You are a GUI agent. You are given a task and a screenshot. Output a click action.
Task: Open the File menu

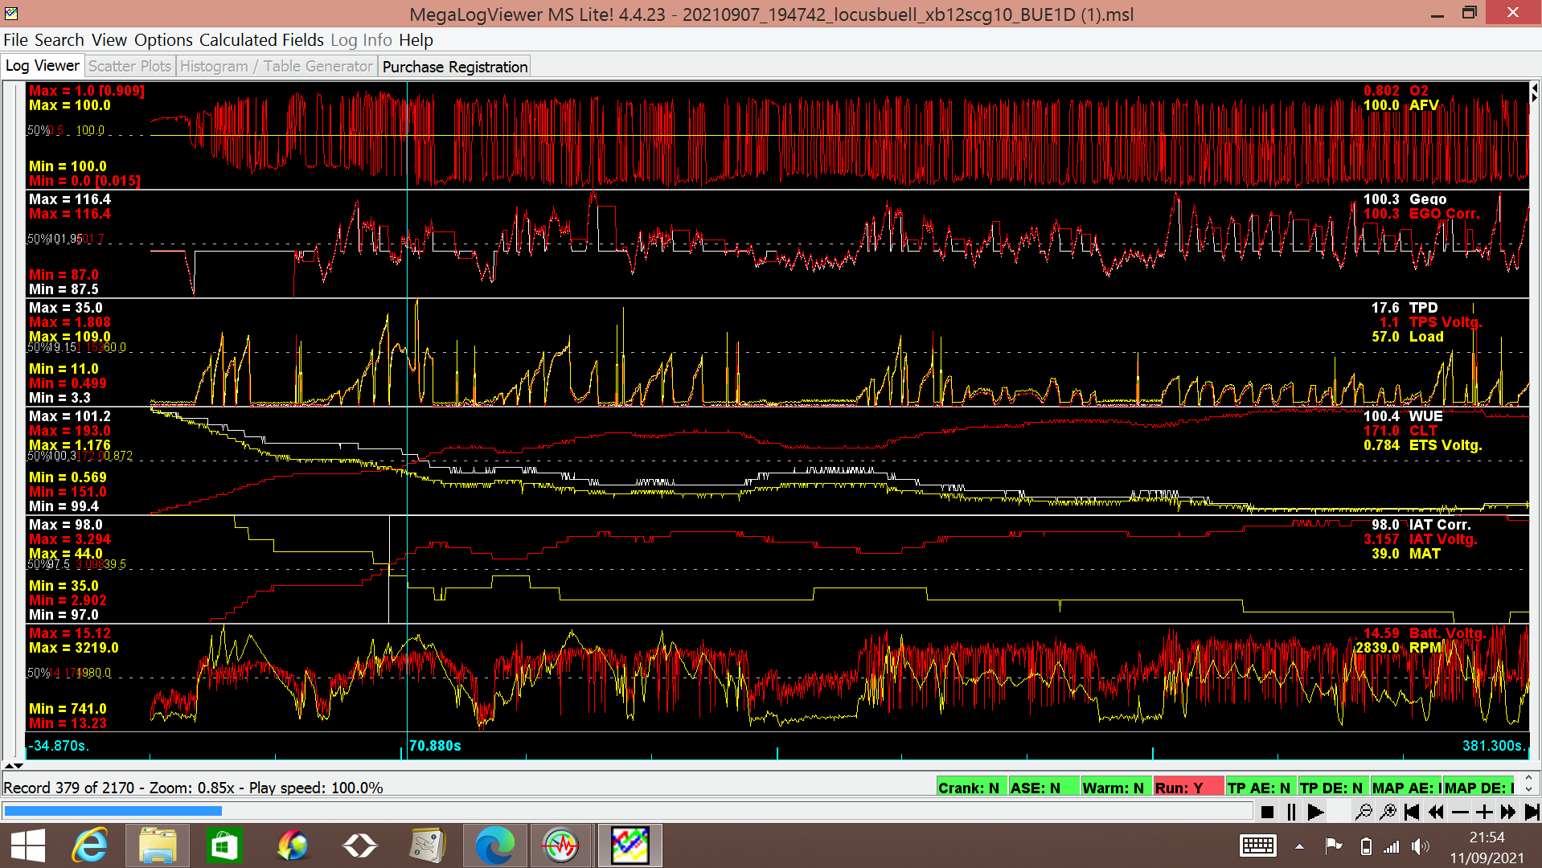[x=15, y=40]
